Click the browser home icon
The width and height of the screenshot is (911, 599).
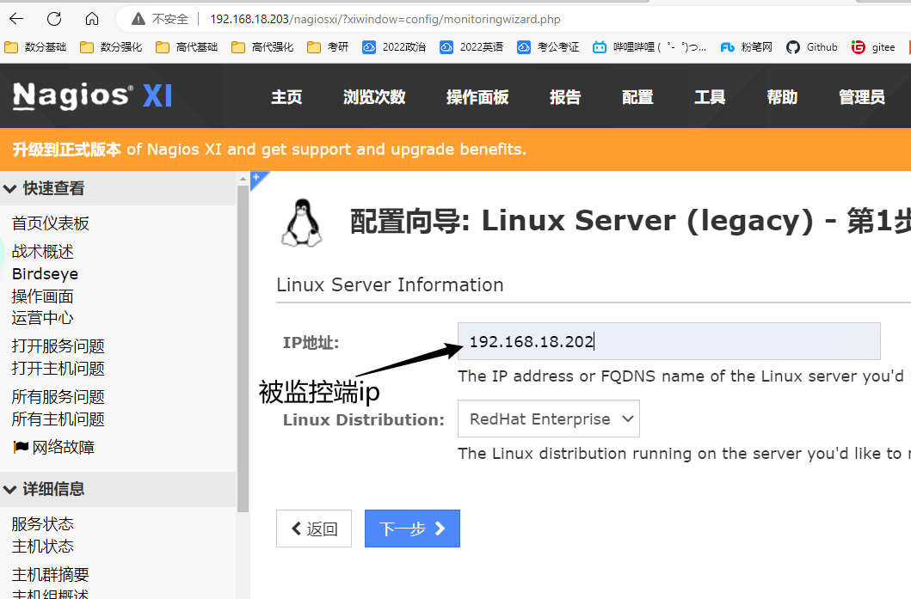coord(92,18)
